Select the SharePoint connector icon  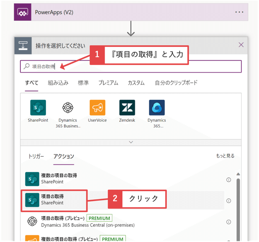pos(38,108)
